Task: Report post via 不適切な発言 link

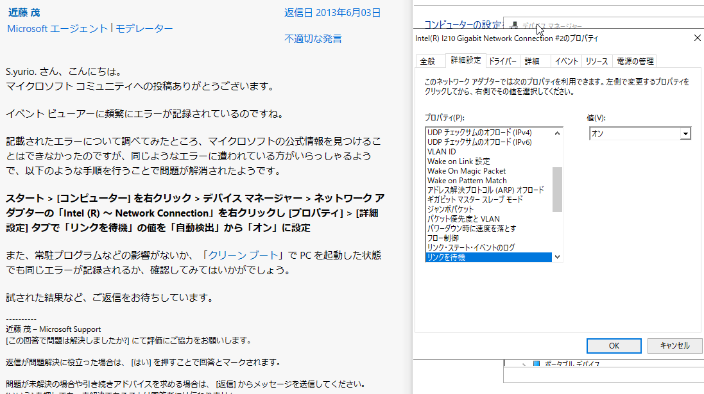Action: coord(313,38)
